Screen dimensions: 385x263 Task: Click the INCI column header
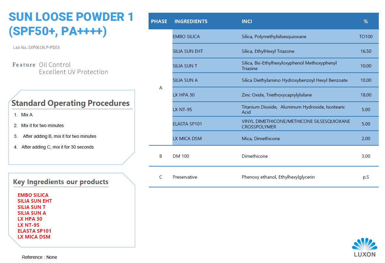(247, 21)
